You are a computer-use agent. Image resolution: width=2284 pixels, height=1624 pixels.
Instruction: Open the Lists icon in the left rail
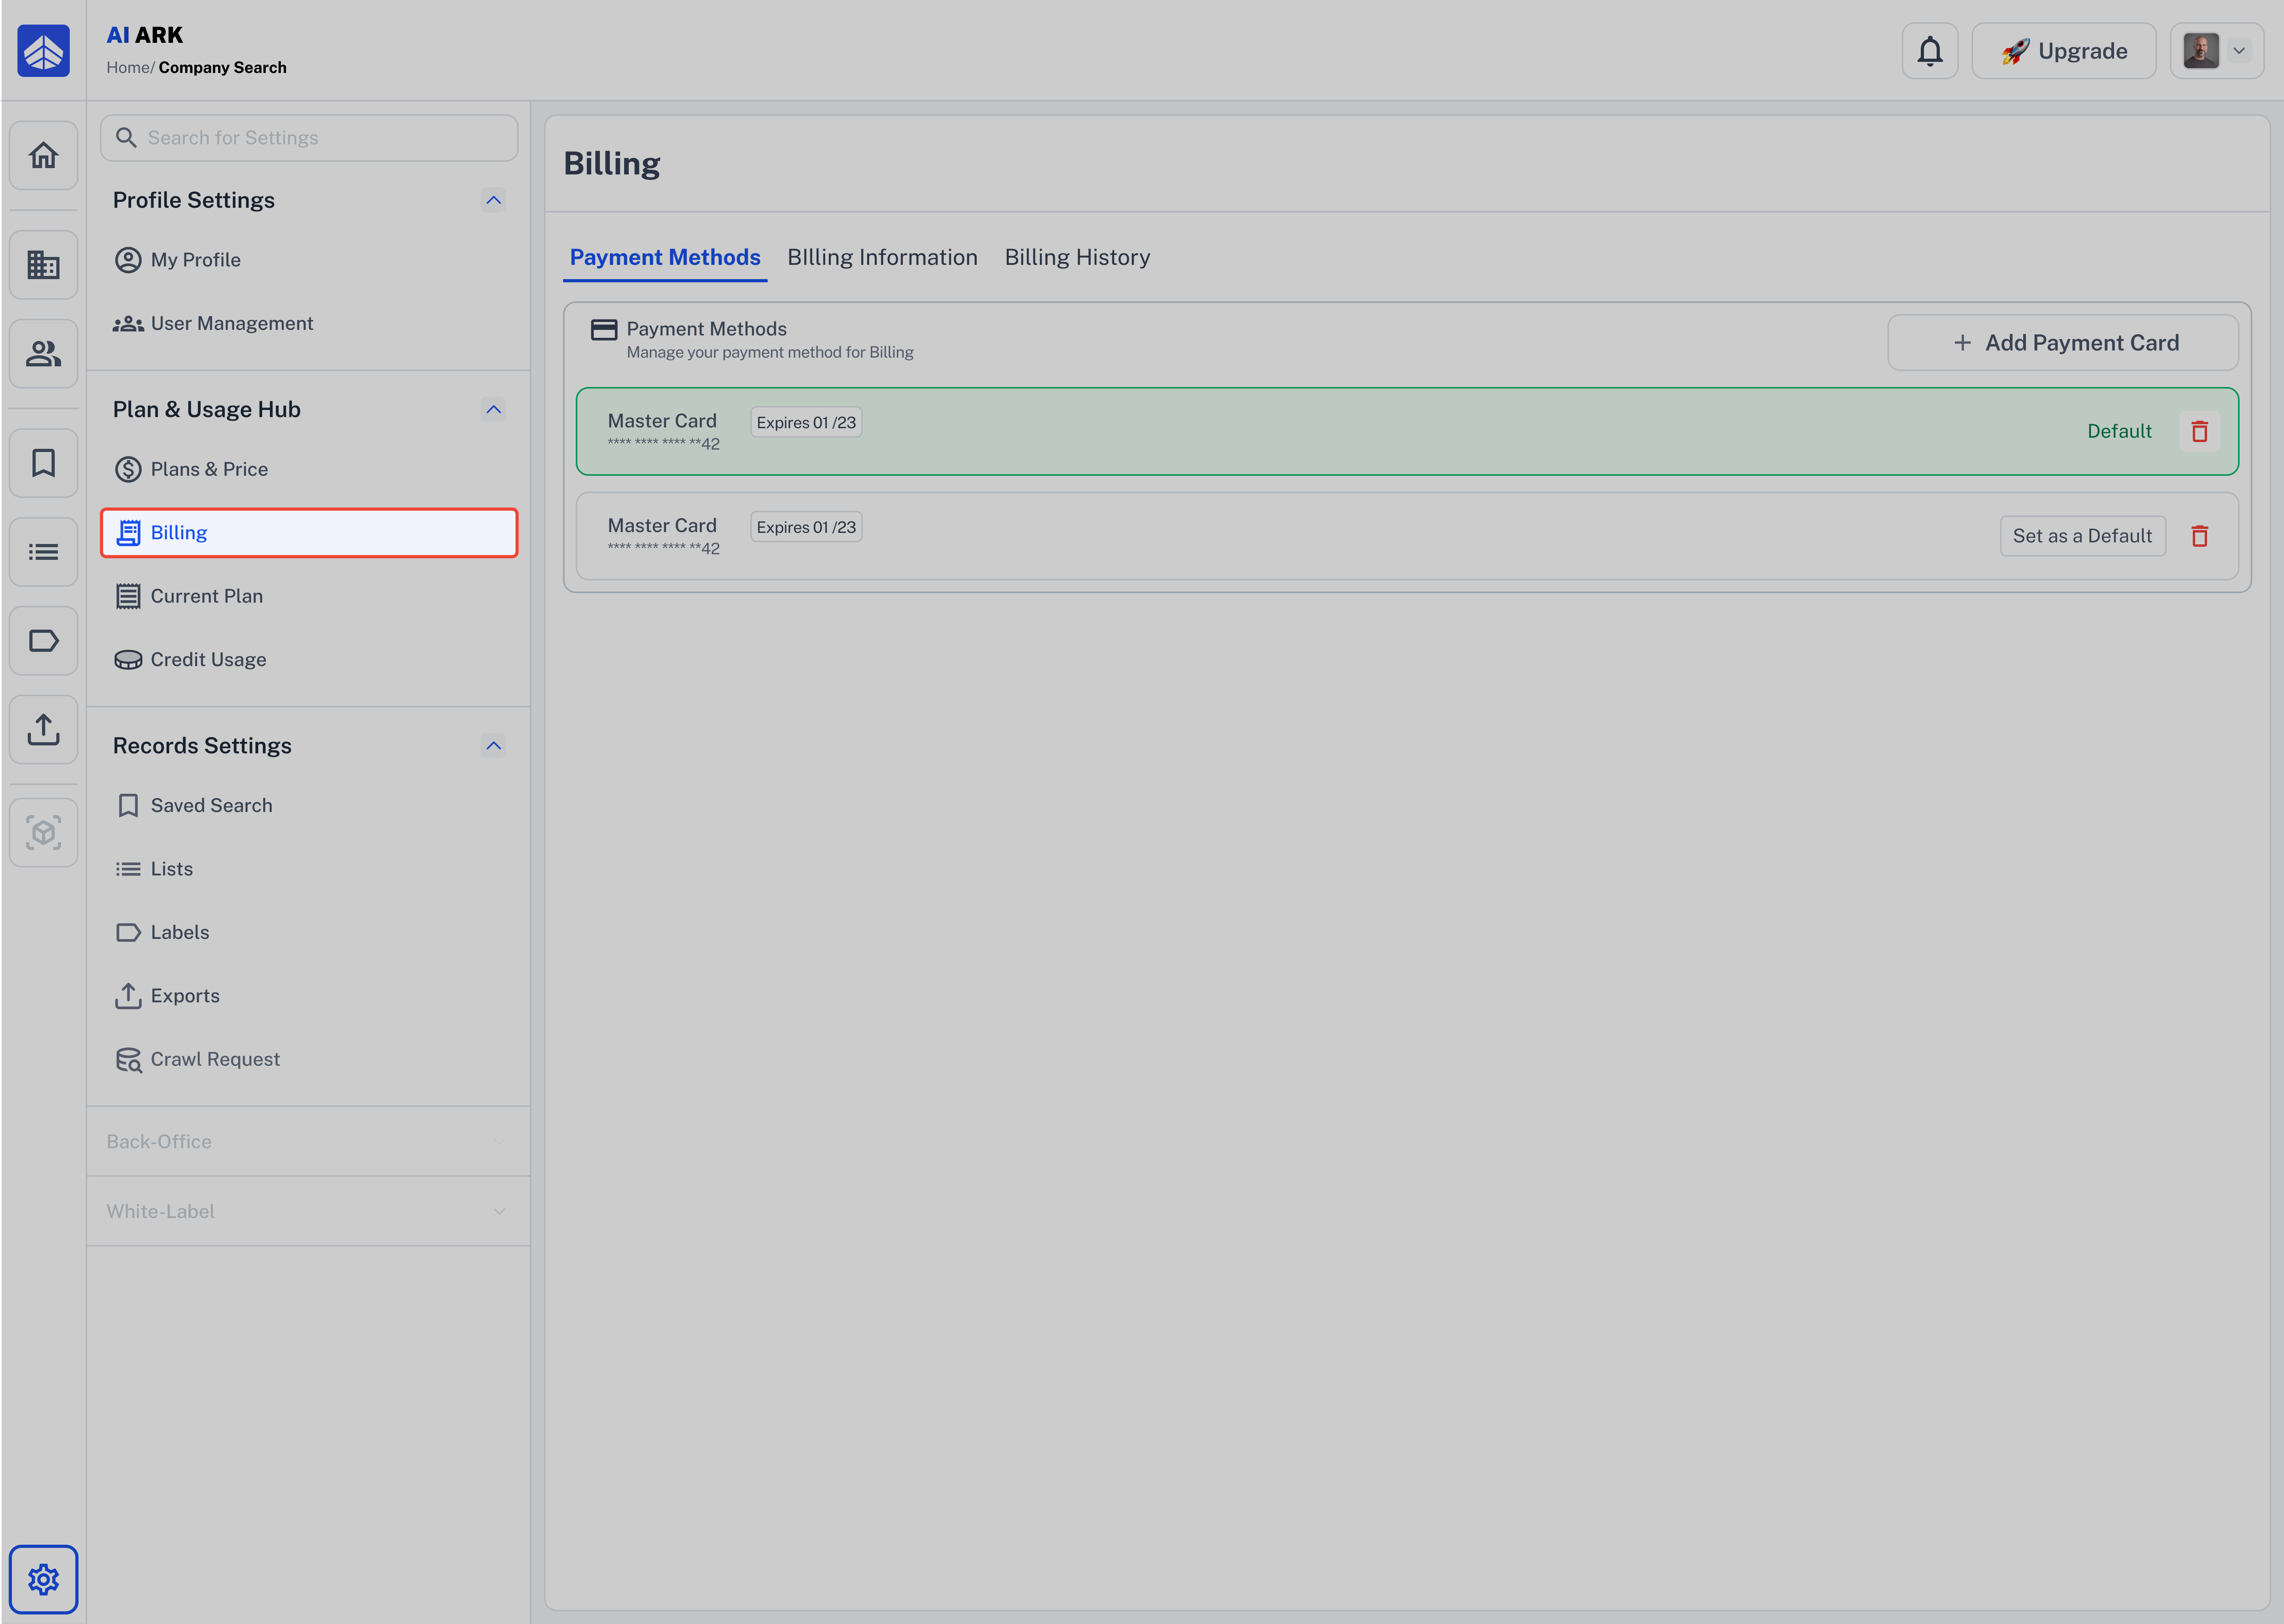pyautogui.click(x=43, y=552)
